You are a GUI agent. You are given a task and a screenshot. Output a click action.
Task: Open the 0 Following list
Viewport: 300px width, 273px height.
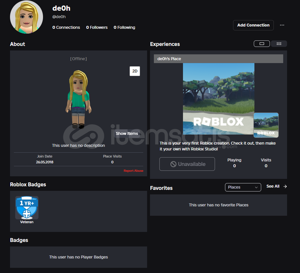(124, 27)
